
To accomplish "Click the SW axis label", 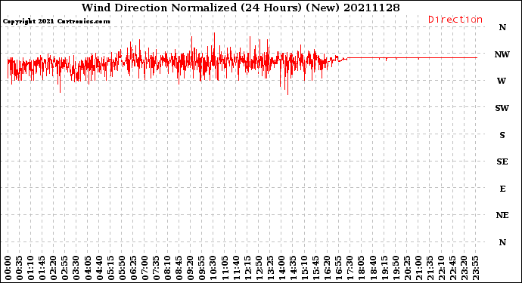I will [x=502, y=108].
